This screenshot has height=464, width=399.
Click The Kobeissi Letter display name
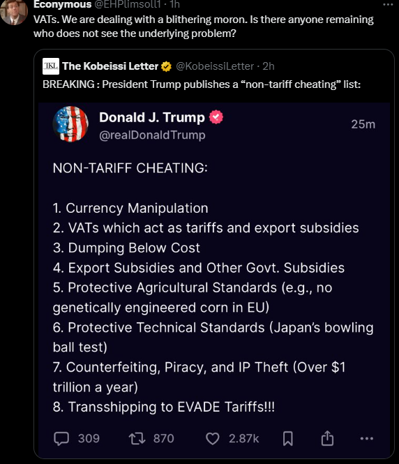(110, 66)
